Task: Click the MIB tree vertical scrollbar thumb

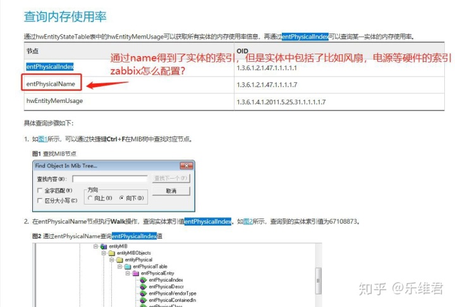Action: pyautogui.click(x=318, y=280)
